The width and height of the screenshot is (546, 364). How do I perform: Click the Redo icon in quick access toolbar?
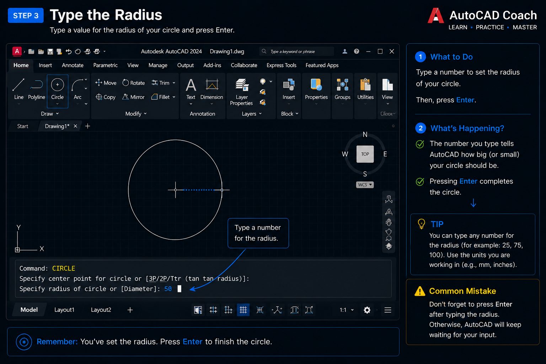78,52
